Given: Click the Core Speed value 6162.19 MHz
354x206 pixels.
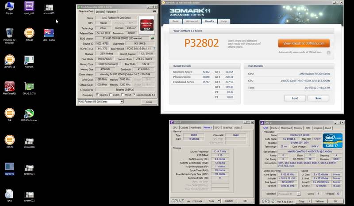Looking at the screenshot, I should 287,175.
